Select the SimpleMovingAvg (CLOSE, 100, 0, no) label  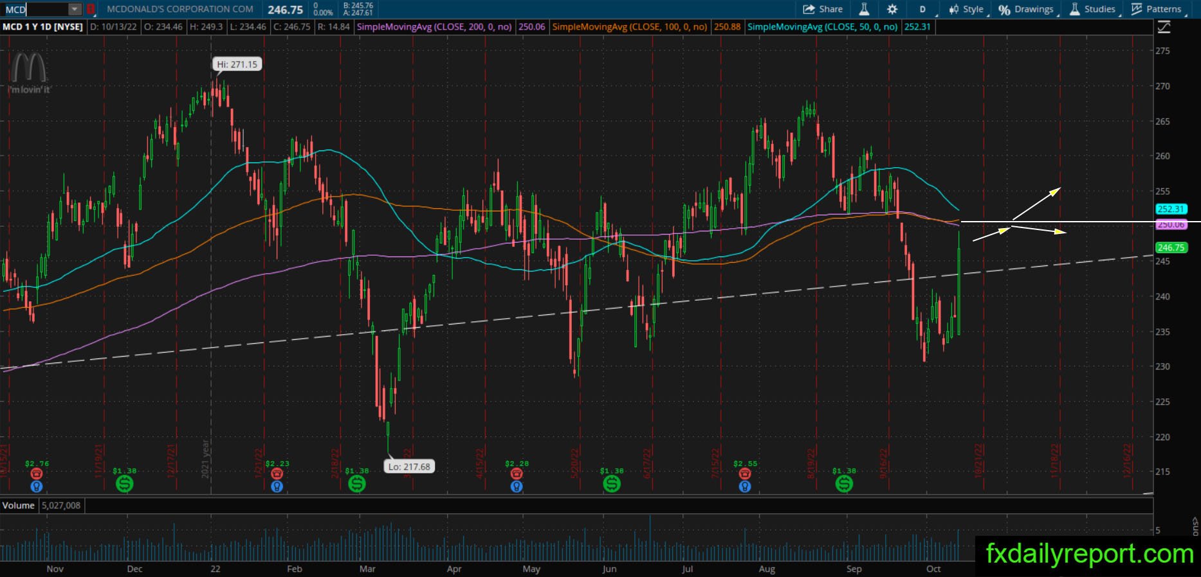[630, 27]
